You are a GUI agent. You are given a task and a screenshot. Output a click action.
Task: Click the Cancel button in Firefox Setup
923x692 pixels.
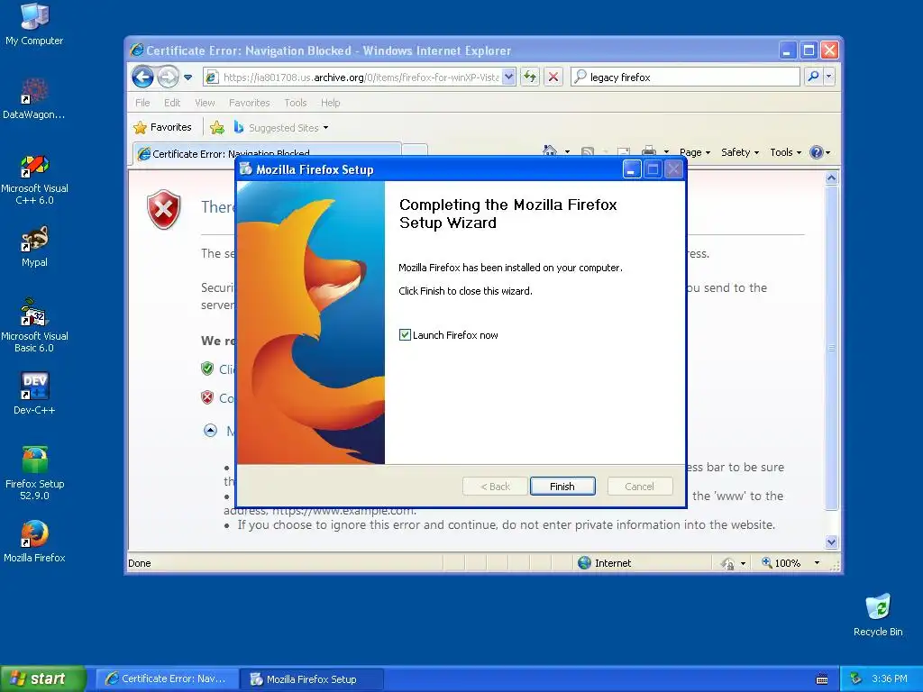[x=639, y=487]
